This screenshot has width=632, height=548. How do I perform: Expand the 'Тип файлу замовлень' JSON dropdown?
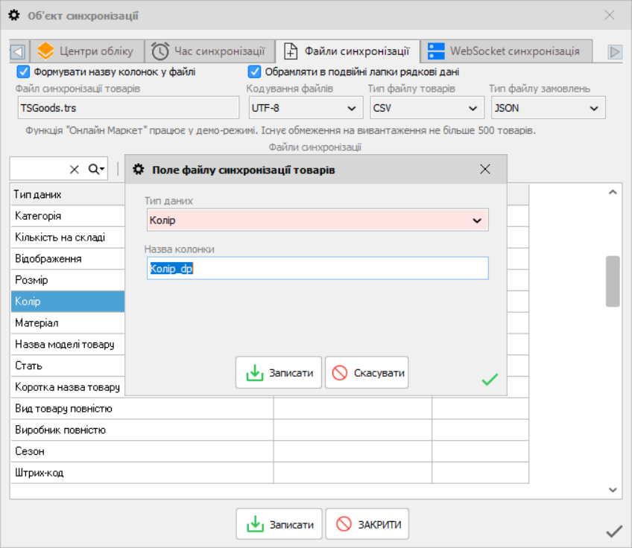549,108
